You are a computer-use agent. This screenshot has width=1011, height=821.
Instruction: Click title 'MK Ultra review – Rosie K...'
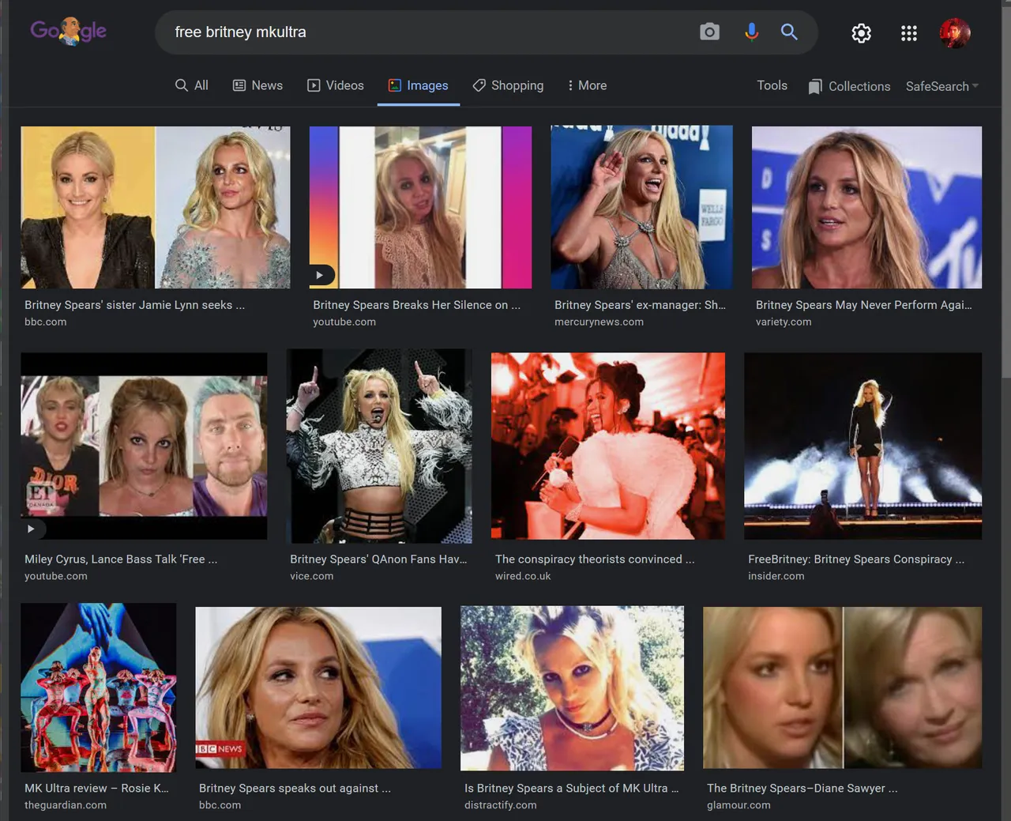[x=96, y=789]
